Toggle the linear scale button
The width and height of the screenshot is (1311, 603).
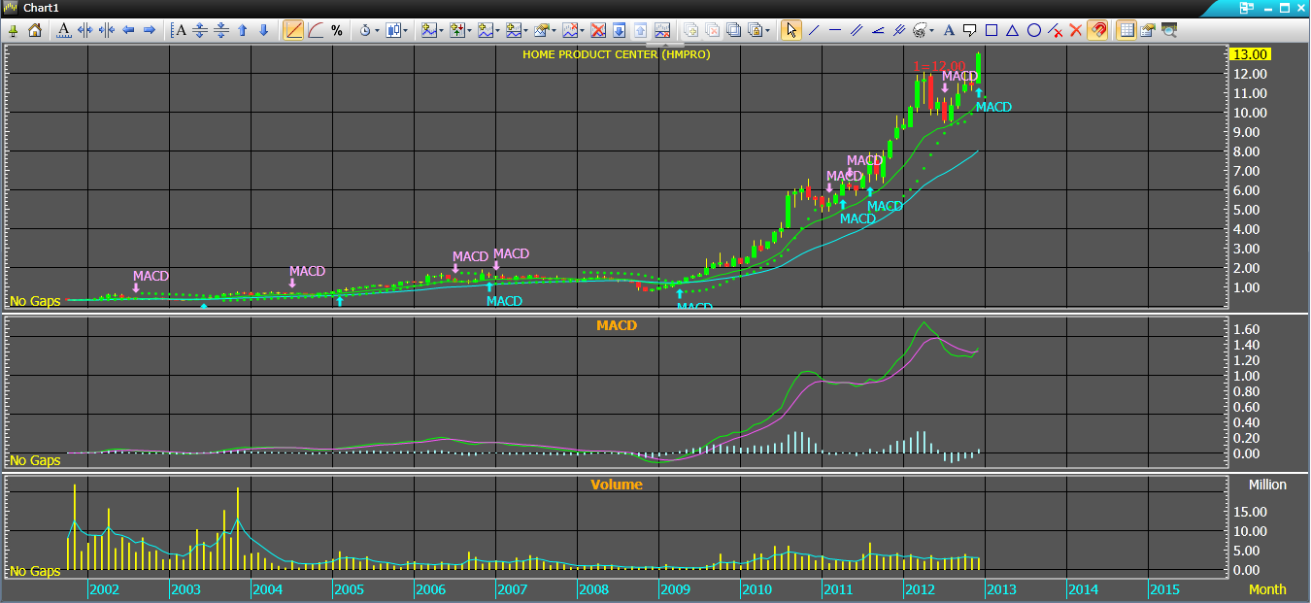(293, 30)
